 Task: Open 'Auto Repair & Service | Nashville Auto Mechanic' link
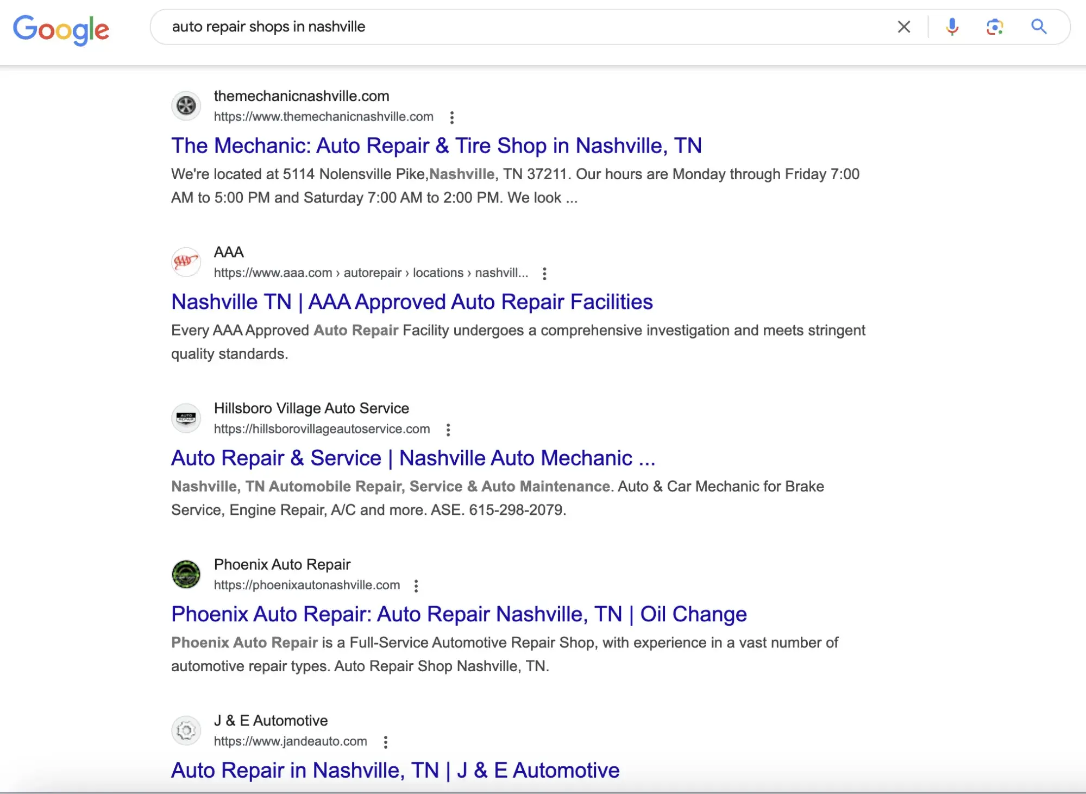pyautogui.click(x=413, y=458)
